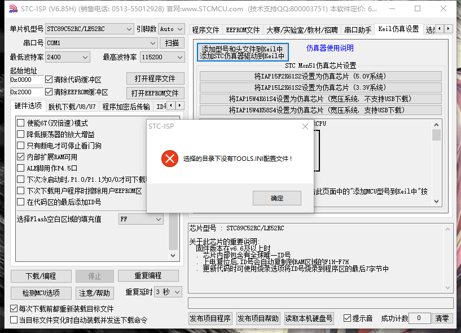Open the 仿真器使用说明 link
Image resolution: width=461 pixels, height=333 pixels.
(x=330, y=48)
